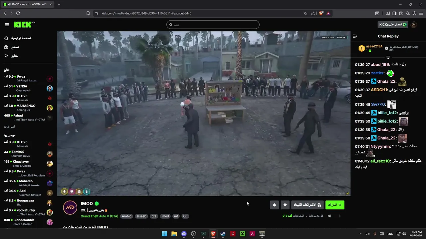Open Kingslayer Slots & Casino channel

pos(28,164)
